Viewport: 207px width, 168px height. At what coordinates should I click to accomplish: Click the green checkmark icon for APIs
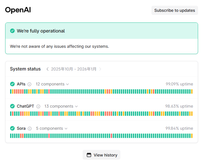(12, 84)
